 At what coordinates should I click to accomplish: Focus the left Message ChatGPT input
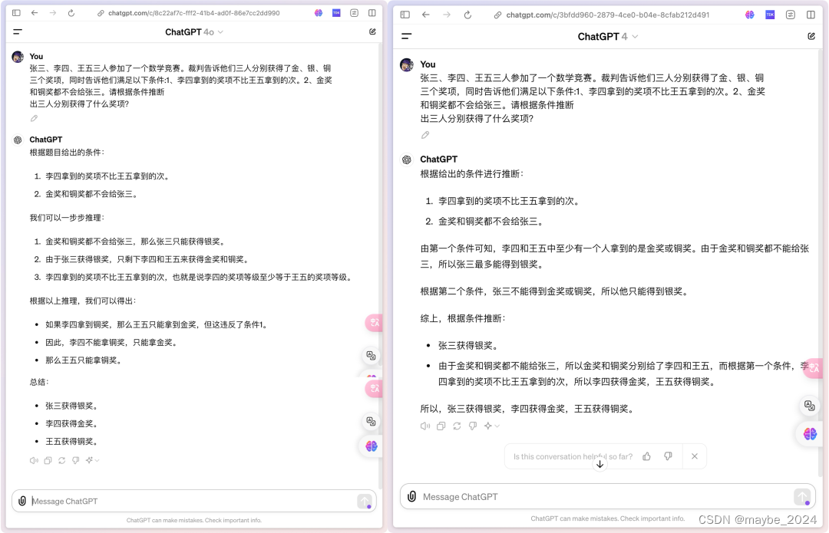coord(193,501)
